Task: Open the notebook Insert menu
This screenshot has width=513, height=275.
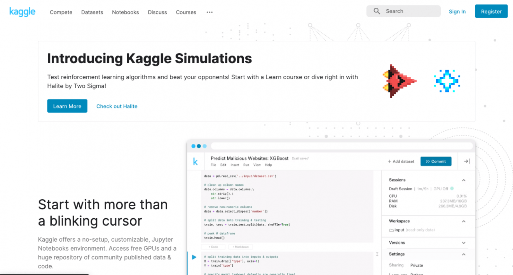Action: point(235,165)
